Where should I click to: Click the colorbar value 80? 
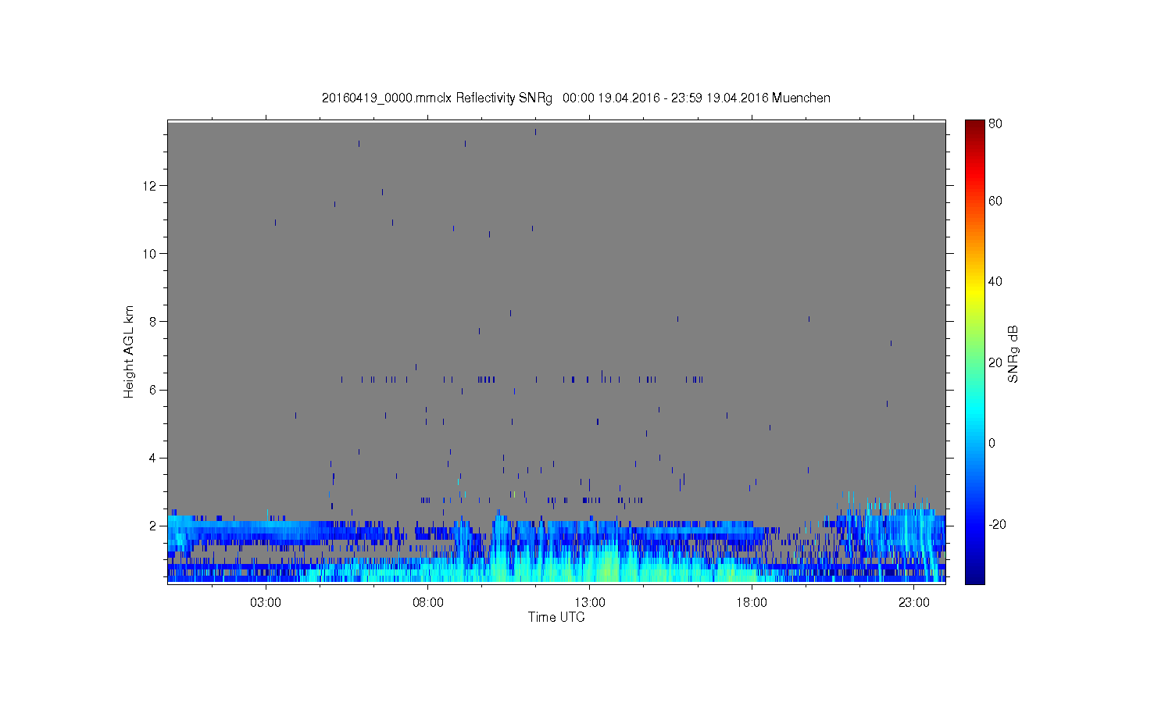995,124
